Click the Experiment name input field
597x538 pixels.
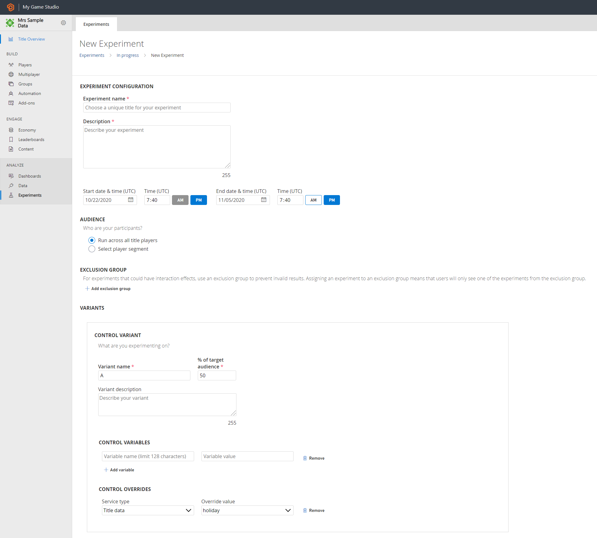coord(156,108)
